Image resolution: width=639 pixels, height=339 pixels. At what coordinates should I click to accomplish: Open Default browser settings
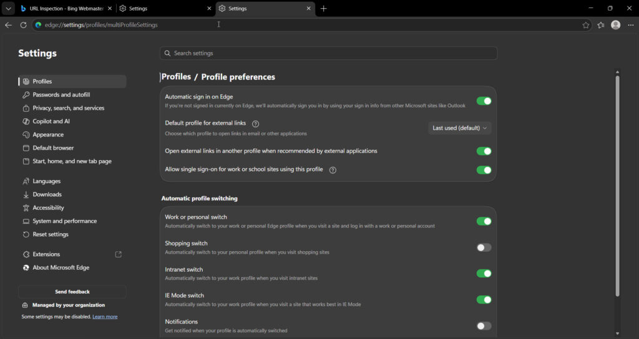72,148
